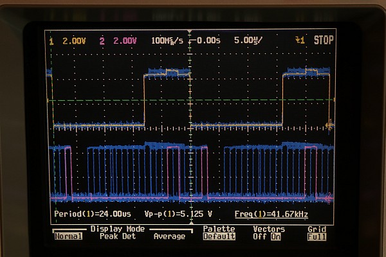Turn Vectors On
The image size is (386, 257).
[x=277, y=236]
